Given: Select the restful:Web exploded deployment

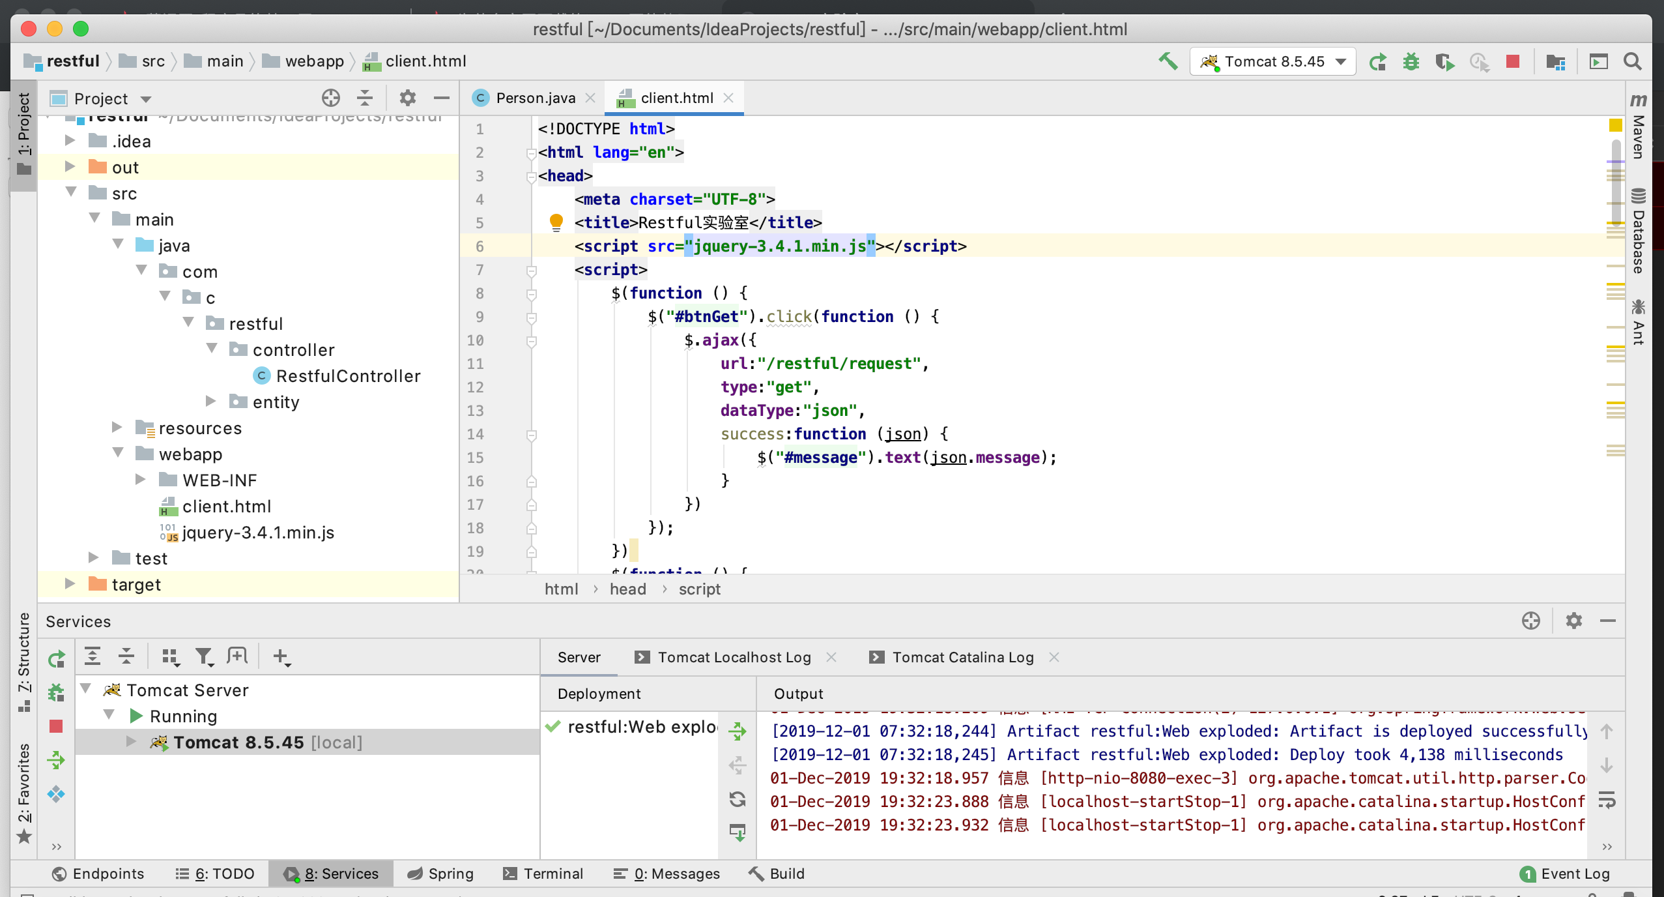Looking at the screenshot, I should pos(631,727).
